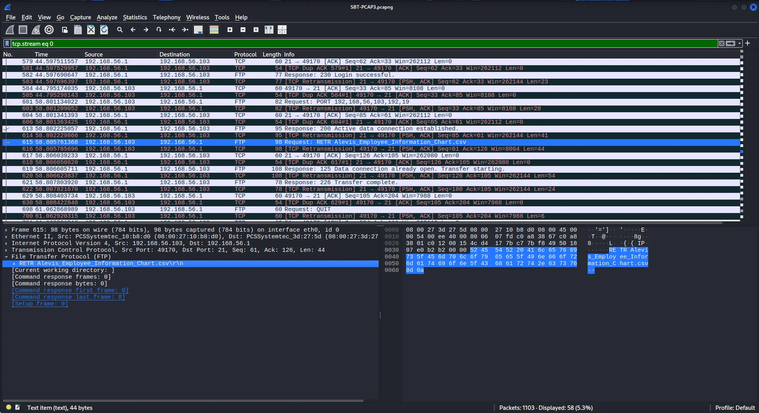759x413 pixels.
Task: Open capture options with the gear icon
Action: pyautogui.click(x=49, y=30)
